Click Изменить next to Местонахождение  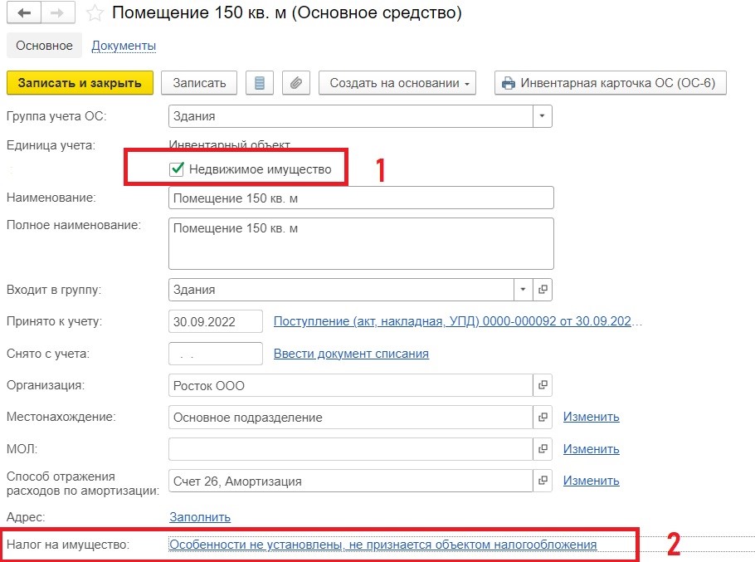coord(592,417)
